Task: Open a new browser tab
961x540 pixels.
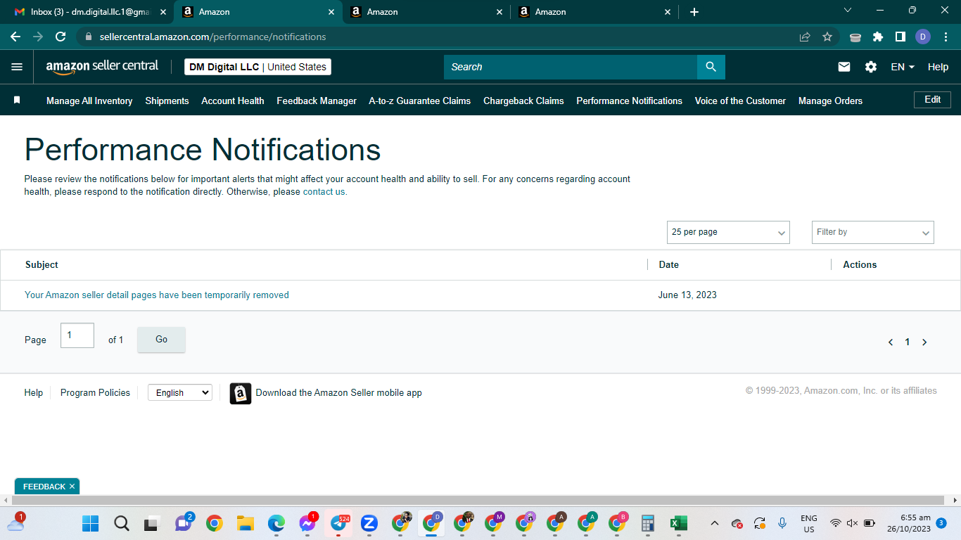Action: [694, 12]
